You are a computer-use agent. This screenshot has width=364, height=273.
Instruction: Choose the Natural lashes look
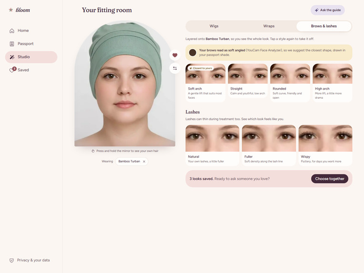[212, 145]
